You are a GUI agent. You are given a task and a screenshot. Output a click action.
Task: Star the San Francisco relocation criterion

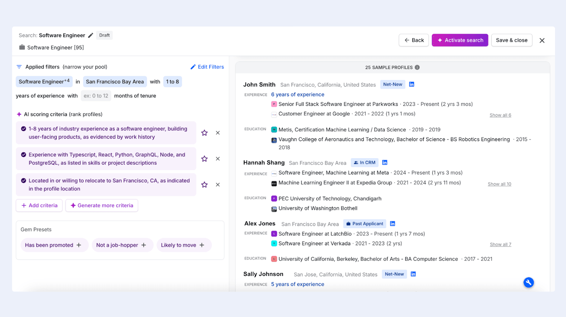click(204, 185)
